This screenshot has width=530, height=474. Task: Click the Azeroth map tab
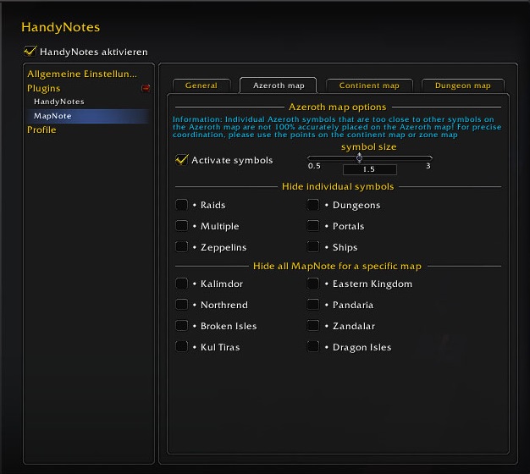click(x=278, y=85)
